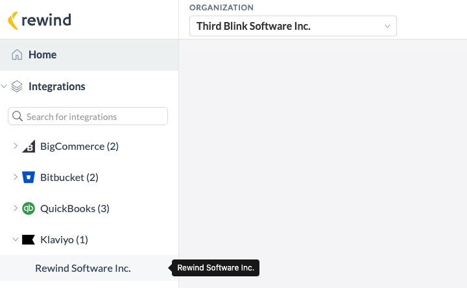The height and width of the screenshot is (288, 467).
Task: Click the yellow Rewind crescent logo
Action: (x=12, y=21)
